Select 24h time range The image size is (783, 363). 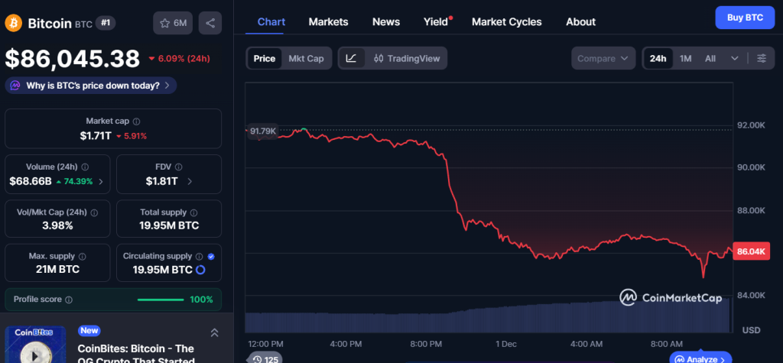(658, 58)
